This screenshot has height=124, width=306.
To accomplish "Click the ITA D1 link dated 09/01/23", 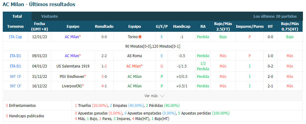I will (15, 56).
